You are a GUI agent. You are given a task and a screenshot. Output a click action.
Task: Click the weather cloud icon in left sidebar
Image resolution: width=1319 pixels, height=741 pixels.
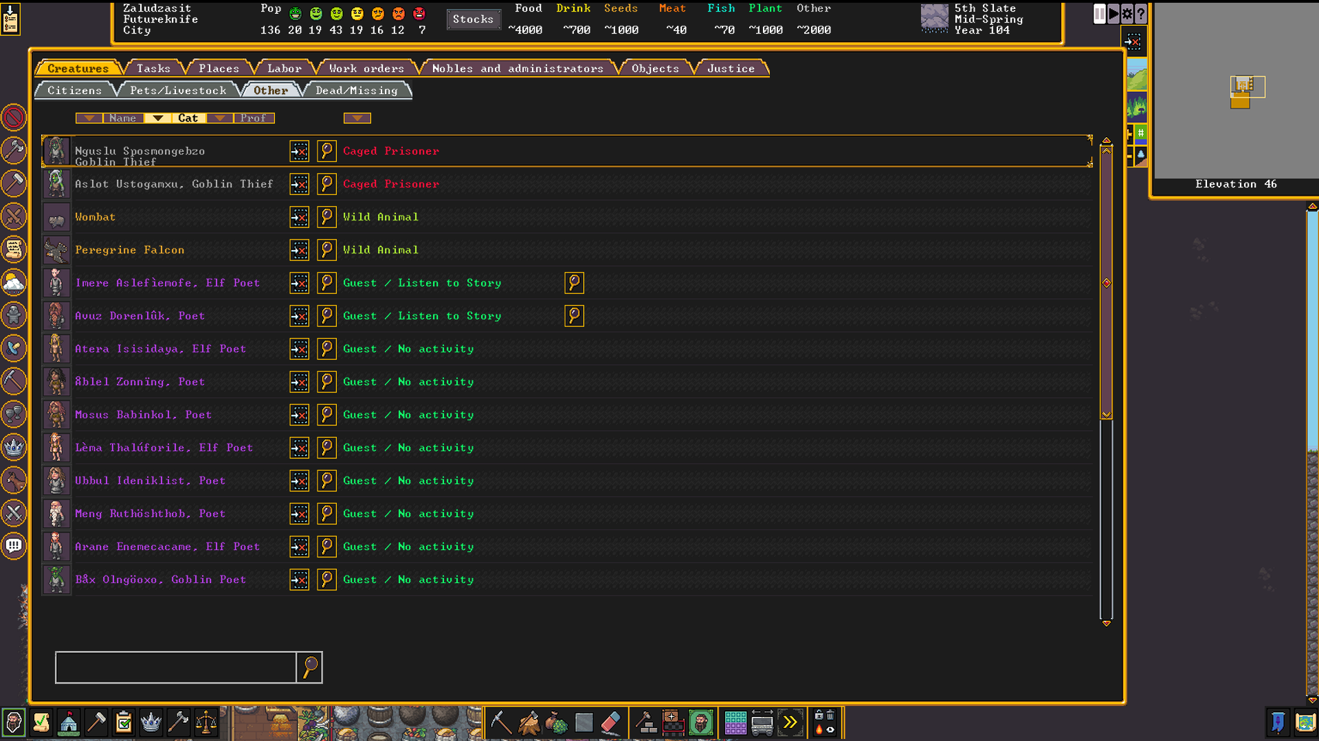click(x=14, y=283)
